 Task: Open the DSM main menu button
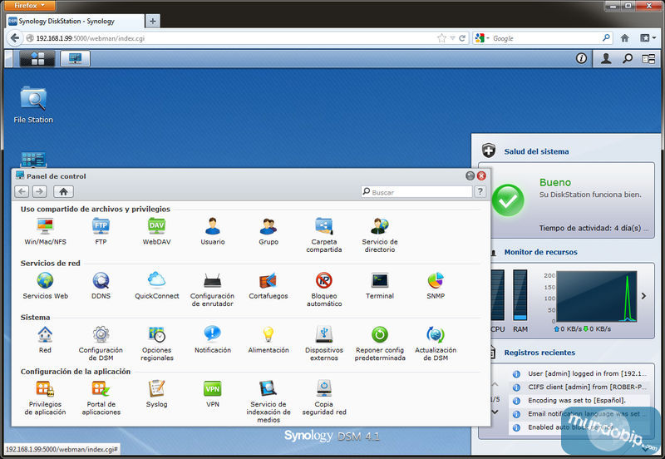click(37, 58)
